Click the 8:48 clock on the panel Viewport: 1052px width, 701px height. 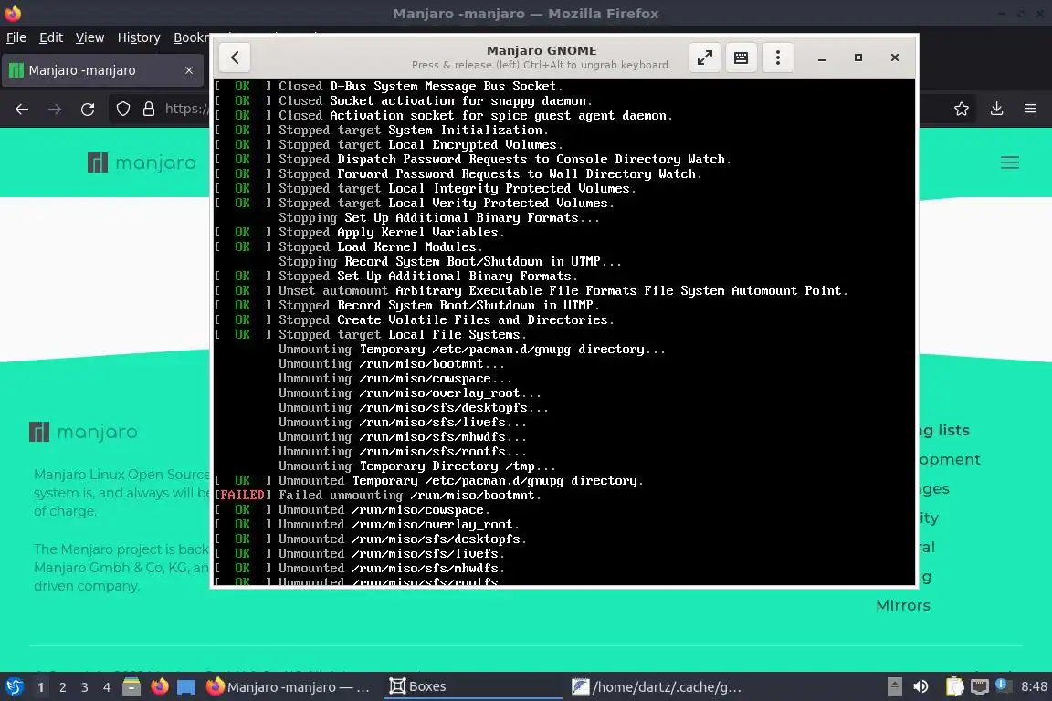coord(1033,687)
